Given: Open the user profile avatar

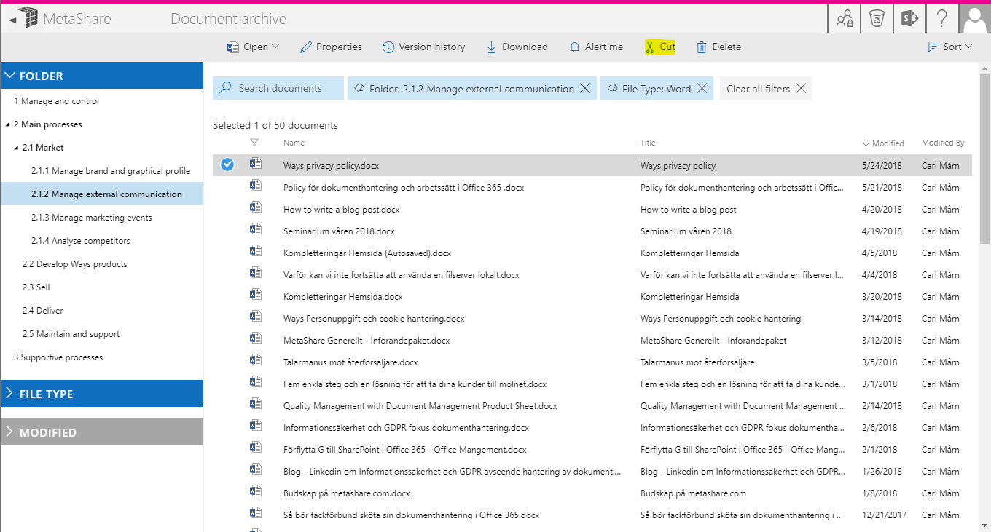Looking at the screenshot, I should (974, 18).
